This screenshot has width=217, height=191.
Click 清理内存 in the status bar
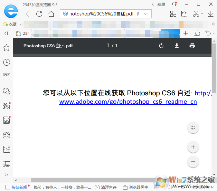tap(106, 187)
